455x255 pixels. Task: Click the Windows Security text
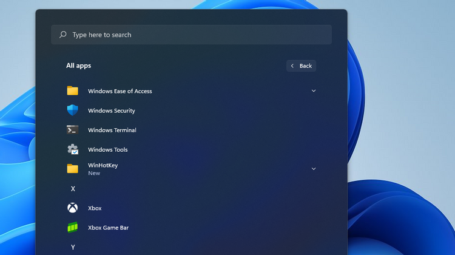click(x=112, y=110)
